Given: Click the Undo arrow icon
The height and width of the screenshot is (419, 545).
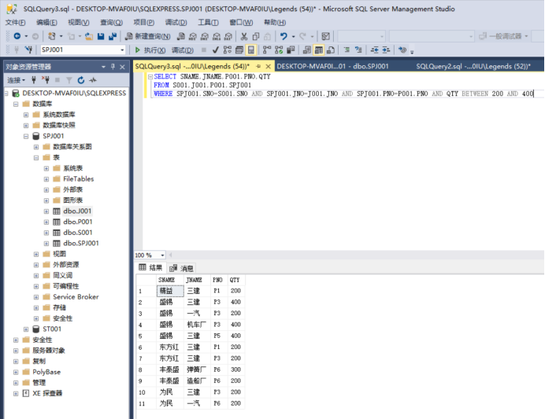Looking at the screenshot, I should click(284, 36).
